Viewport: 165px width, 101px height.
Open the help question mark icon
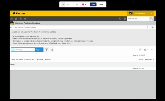point(125,19)
